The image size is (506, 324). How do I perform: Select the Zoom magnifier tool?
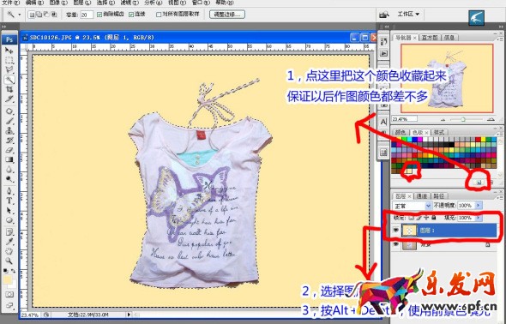[9, 261]
